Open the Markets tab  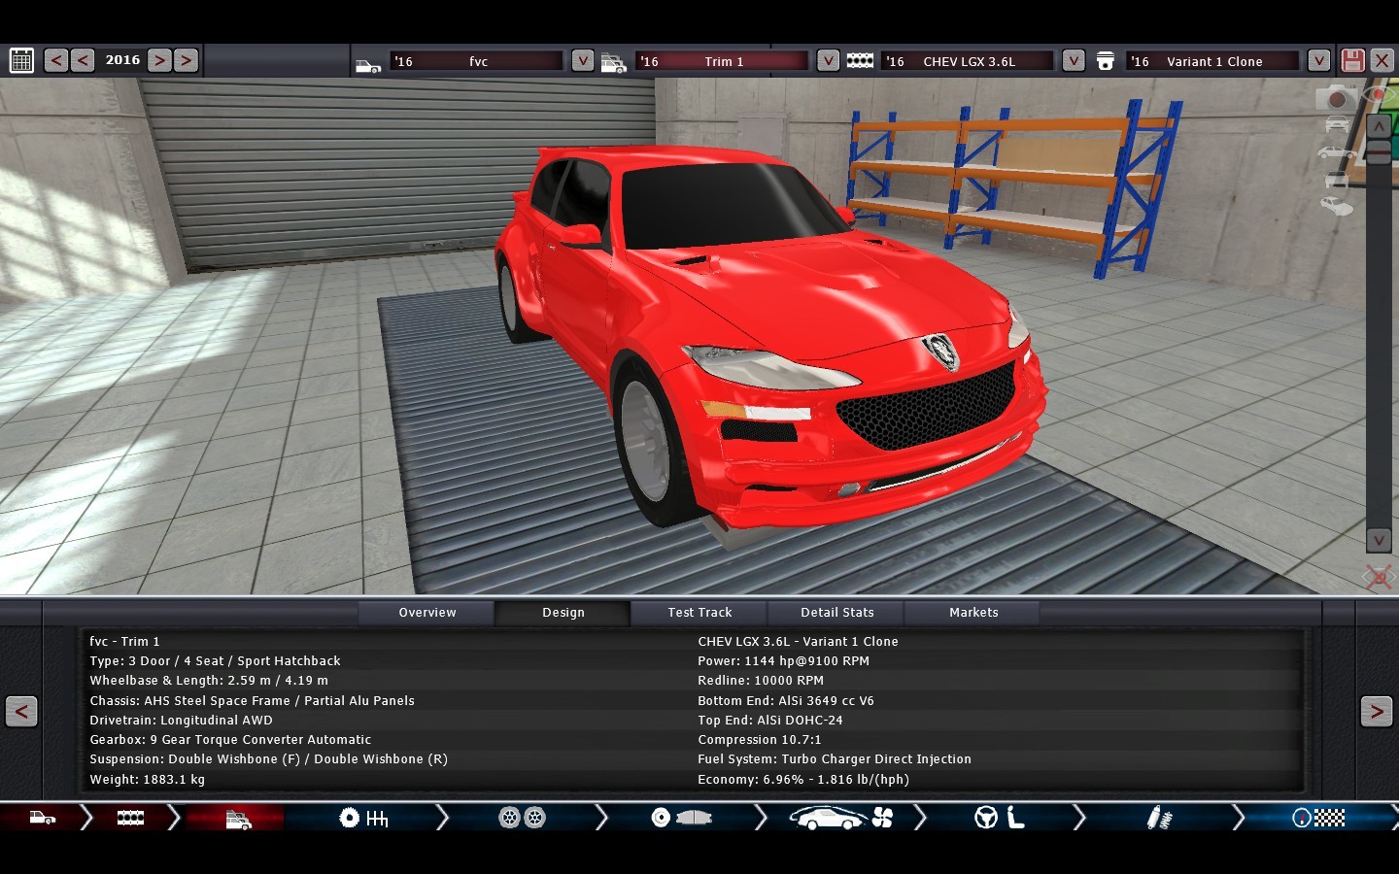click(973, 613)
